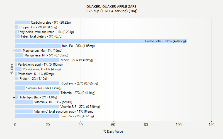Click the x-axis tick label 20
Viewport: 223px width, 139px height.
pyautogui.click(x=48, y=125)
